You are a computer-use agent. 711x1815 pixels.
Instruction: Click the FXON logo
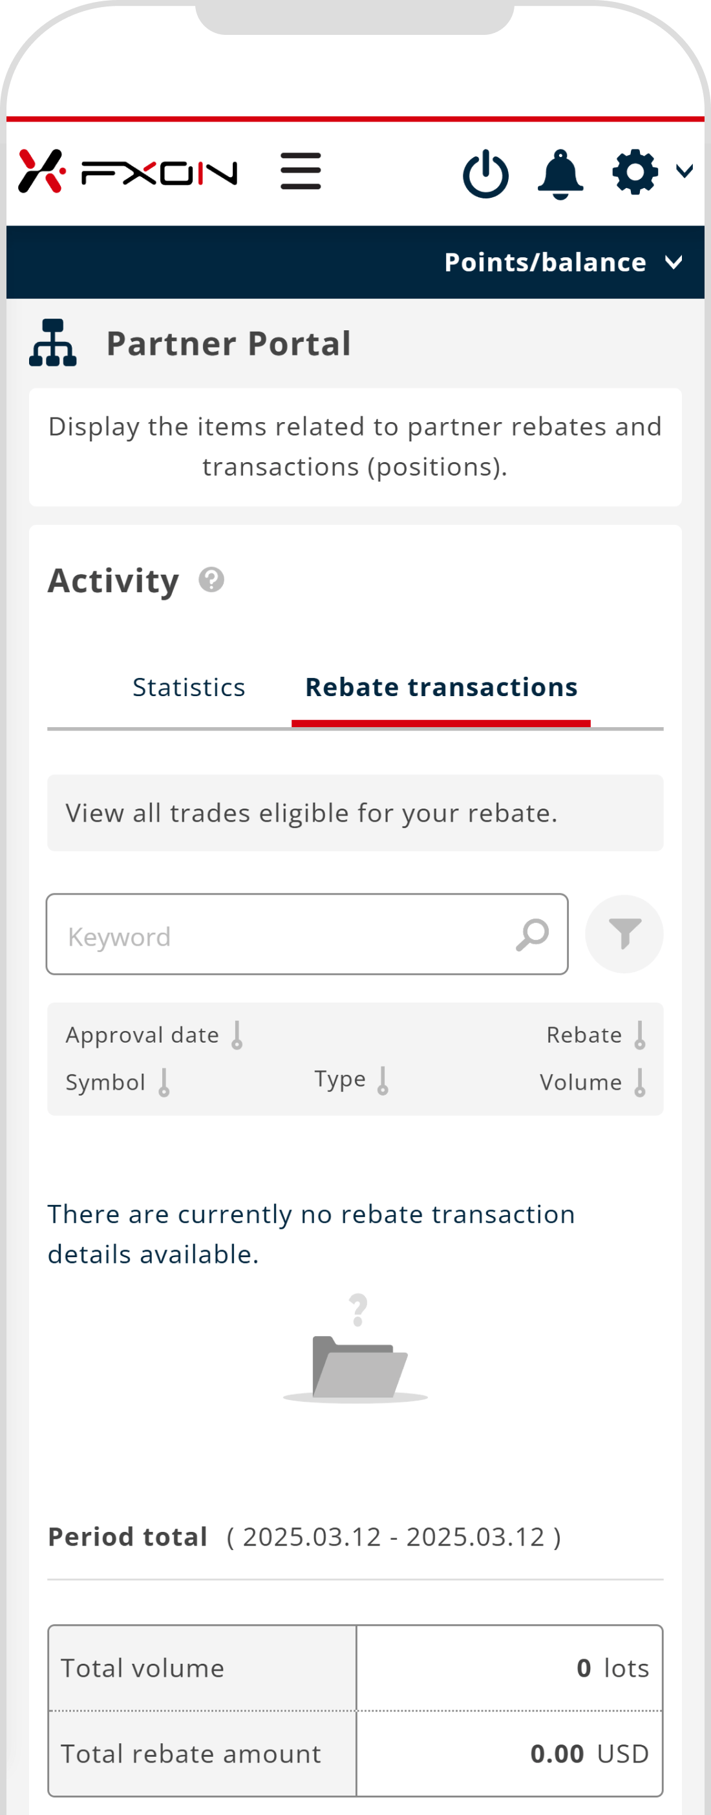point(127,171)
